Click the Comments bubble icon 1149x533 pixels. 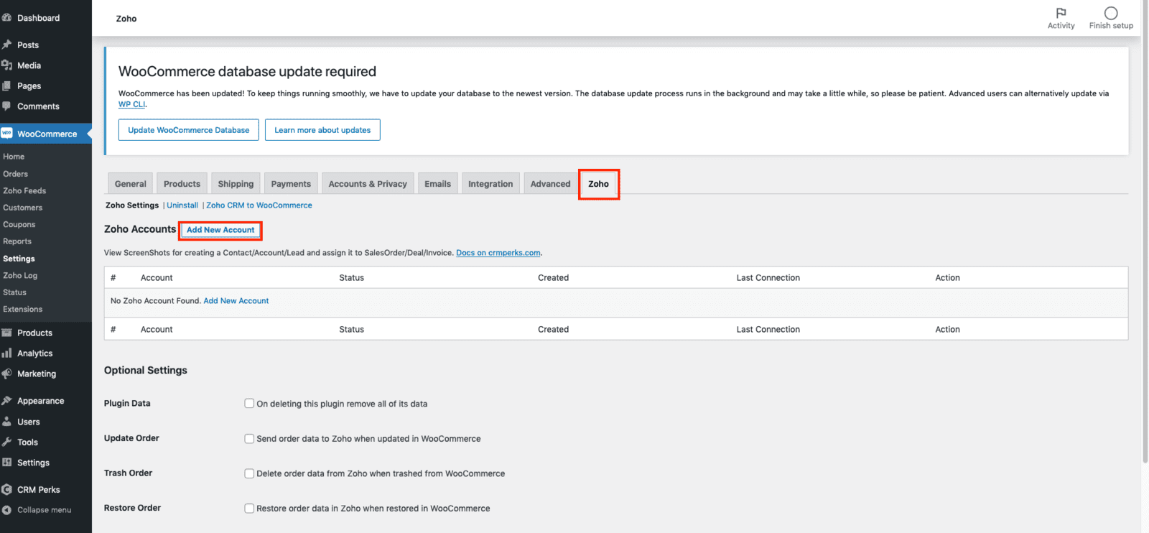(x=6, y=106)
